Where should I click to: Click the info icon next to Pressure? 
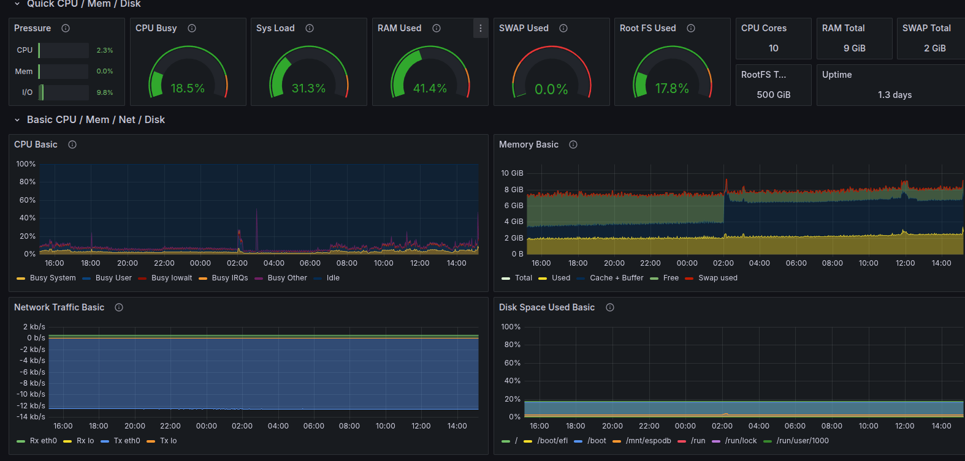[x=66, y=28]
